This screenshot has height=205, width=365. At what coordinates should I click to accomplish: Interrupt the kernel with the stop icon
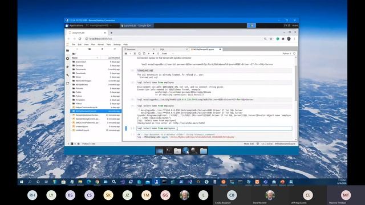tap(153, 54)
